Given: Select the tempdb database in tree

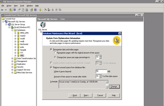Looking at the screenshot, I should tap(23, 50).
